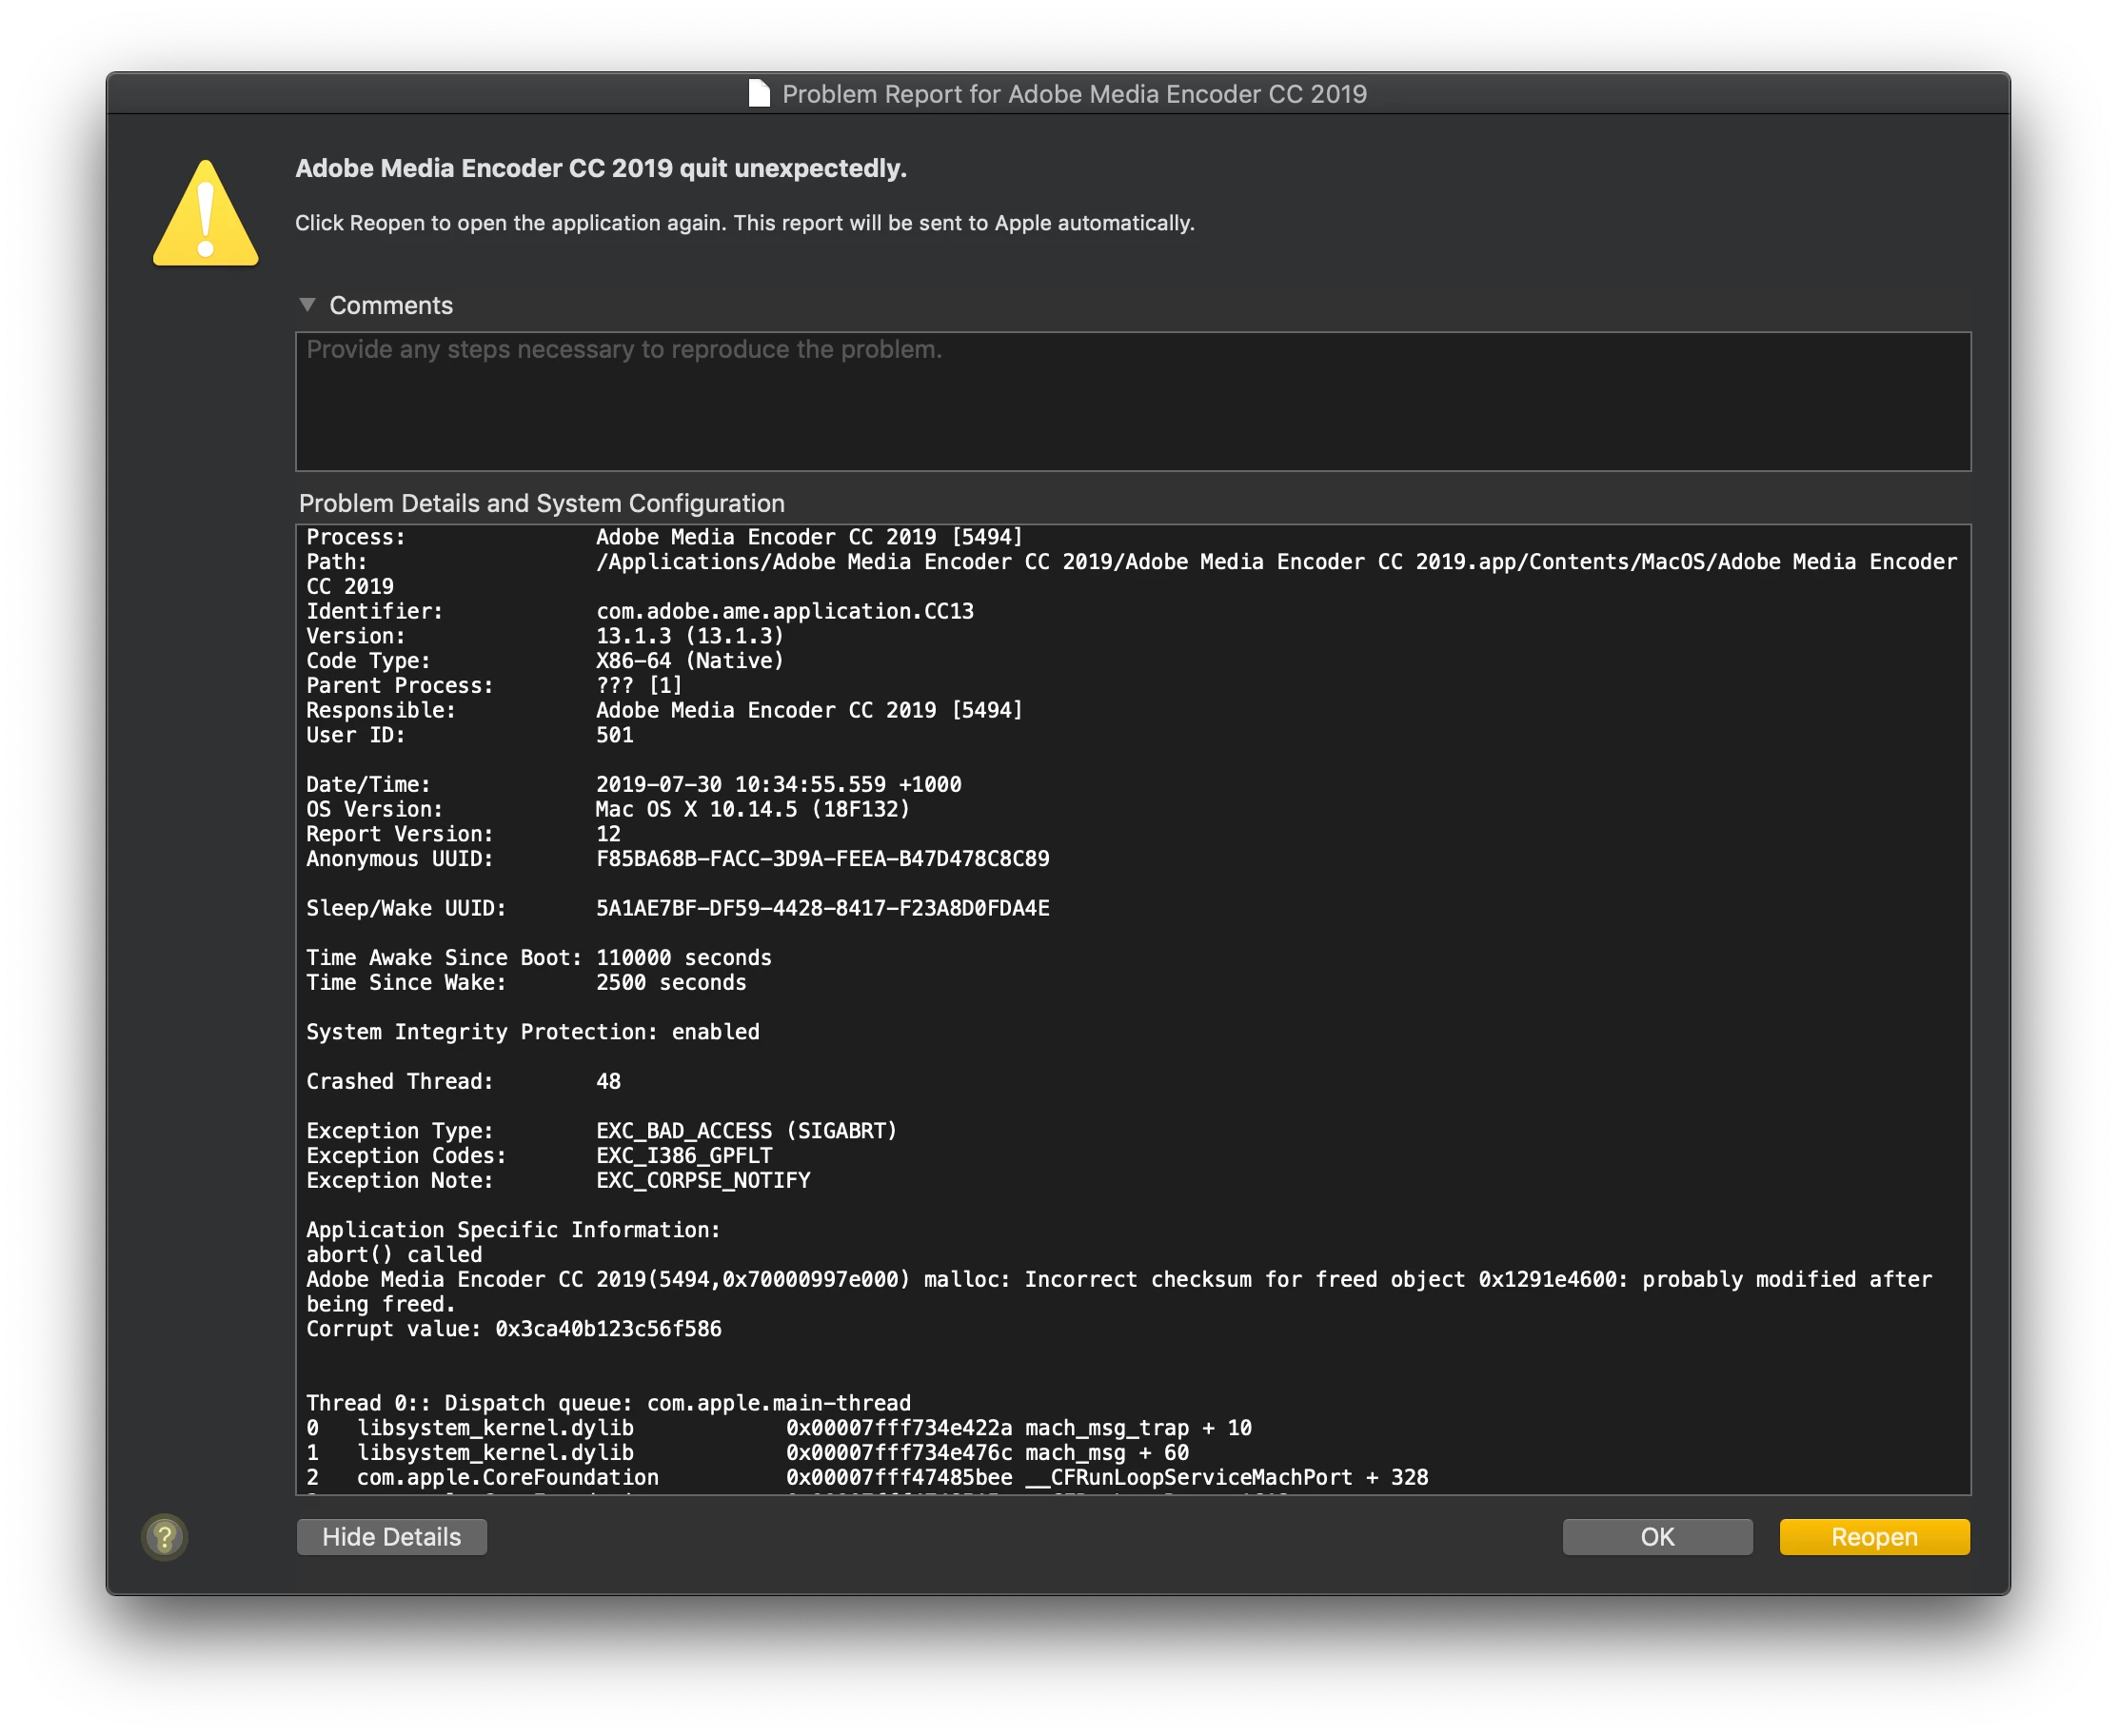Click the Problem Report window title text
This screenshot has width=2117, height=1736.
pyautogui.click(x=1073, y=94)
